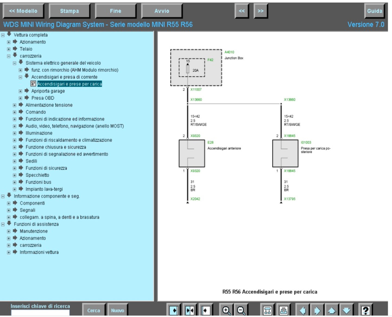This screenshot has width=392, height=317.
Task: Collapse the carrozzeria tree node under Vettura completa
Action: (x=9, y=56)
